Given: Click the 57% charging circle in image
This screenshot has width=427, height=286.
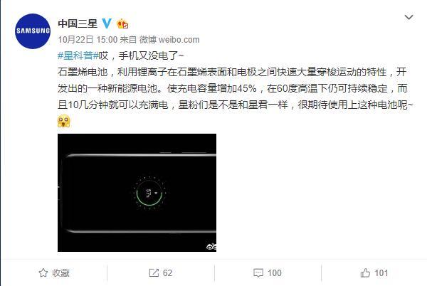Looking at the screenshot, I should click(x=149, y=193).
